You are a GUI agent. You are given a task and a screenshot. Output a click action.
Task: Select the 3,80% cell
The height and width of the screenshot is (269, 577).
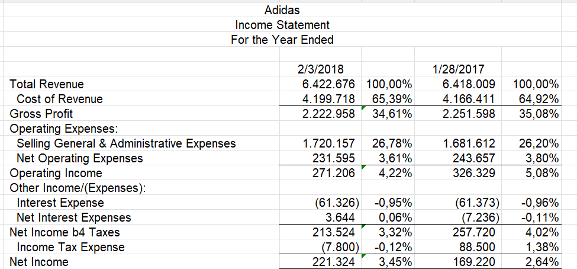coord(543,158)
